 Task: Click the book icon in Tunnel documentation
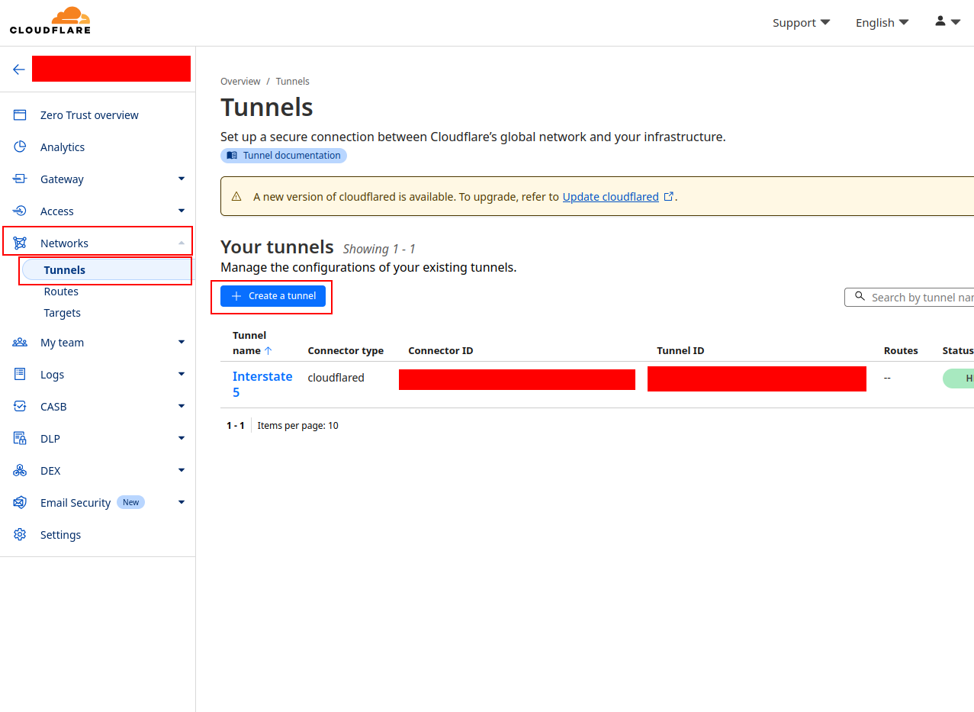pyautogui.click(x=232, y=156)
